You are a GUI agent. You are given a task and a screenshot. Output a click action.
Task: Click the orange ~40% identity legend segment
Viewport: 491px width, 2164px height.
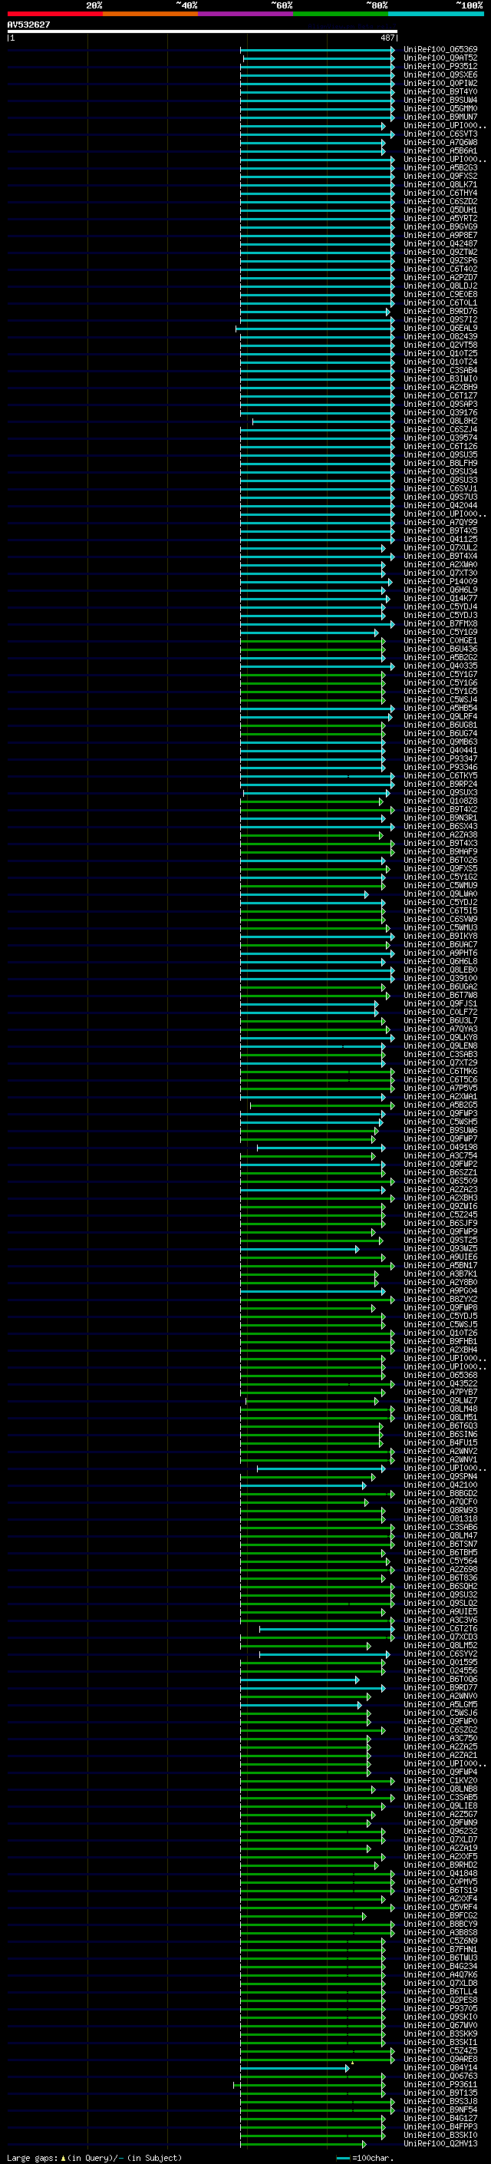(x=150, y=14)
